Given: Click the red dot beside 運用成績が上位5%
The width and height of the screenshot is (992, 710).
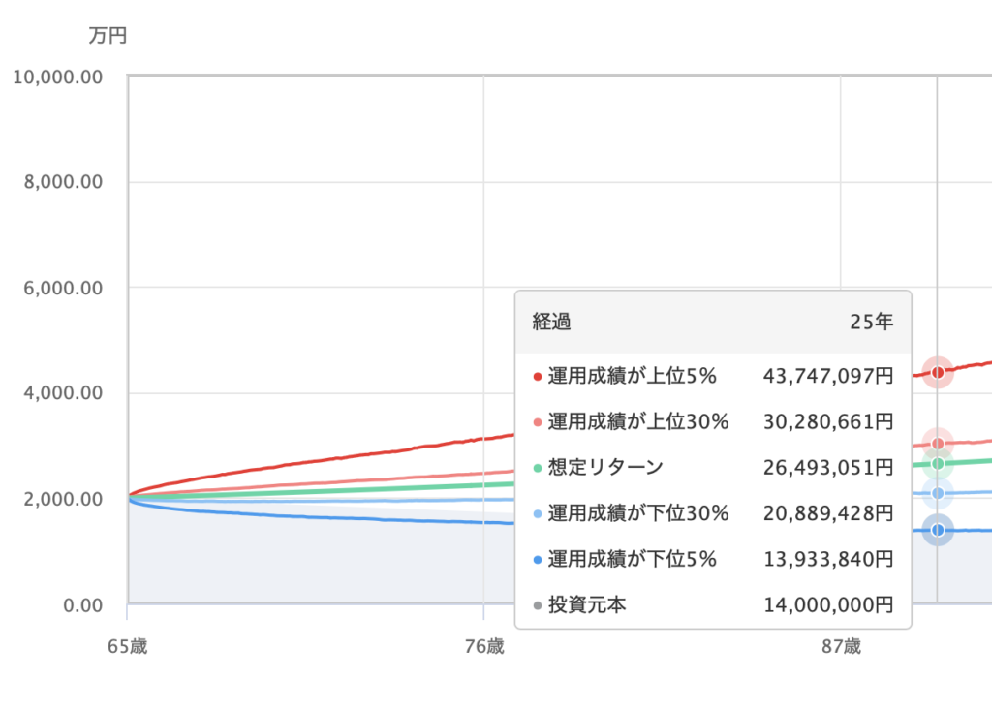Looking at the screenshot, I should (538, 377).
